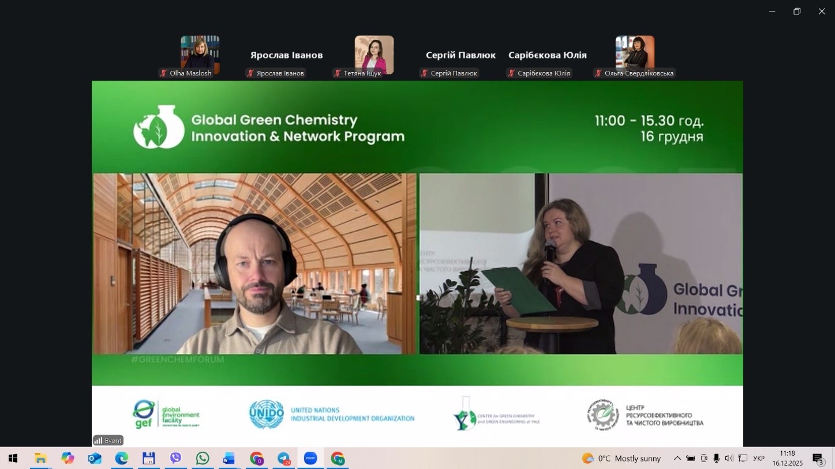Image resolution: width=835 pixels, height=469 pixels.
Task: Open Copilot from the taskbar
Action: pyautogui.click(x=68, y=458)
